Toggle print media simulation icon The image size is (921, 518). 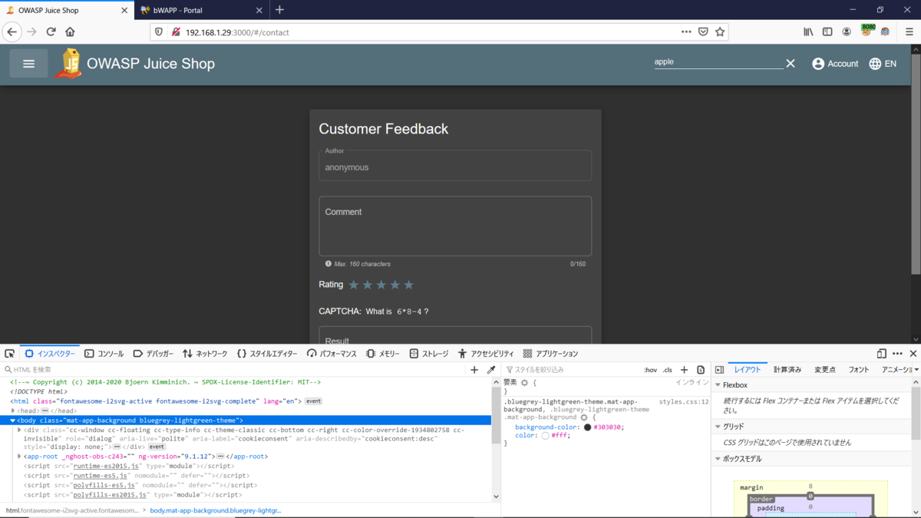[701, 370]
